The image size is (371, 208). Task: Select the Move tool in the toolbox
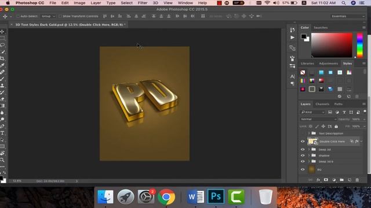click(2, 31)
